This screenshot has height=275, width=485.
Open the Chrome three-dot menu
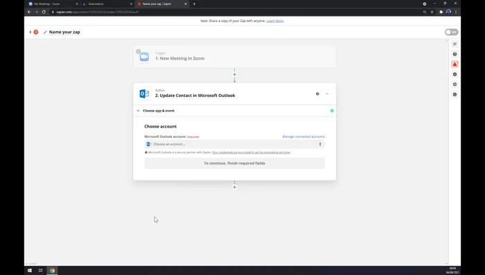tap(456, 12)
